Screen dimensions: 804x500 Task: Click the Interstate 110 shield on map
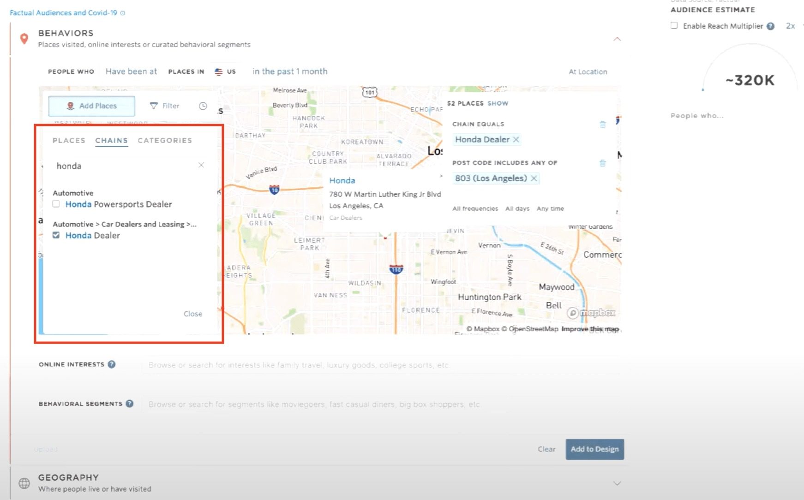[x=396, y=269]
